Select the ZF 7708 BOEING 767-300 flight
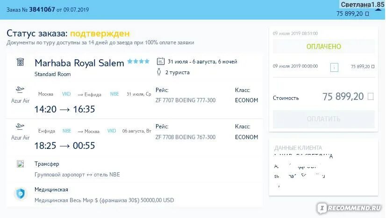Screen dimensions: 386x218 [186, 137]
